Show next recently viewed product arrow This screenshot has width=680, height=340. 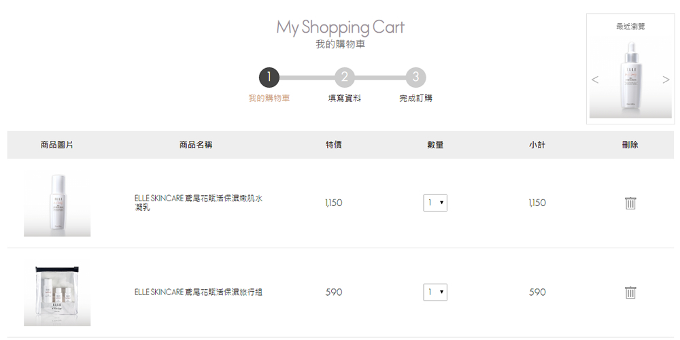[666, 80]
